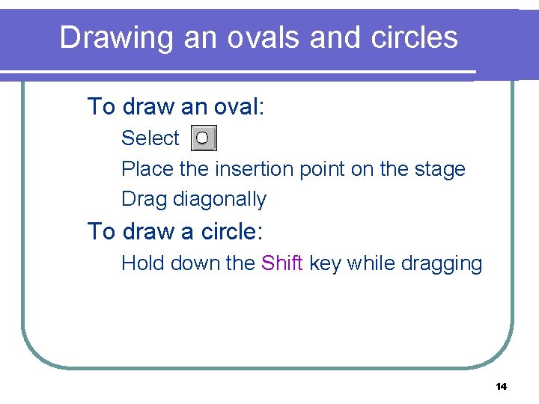The height and width of the screenshot is (404, 539).
Task: Click the word "oval" in the first heading
Action: 235,106
